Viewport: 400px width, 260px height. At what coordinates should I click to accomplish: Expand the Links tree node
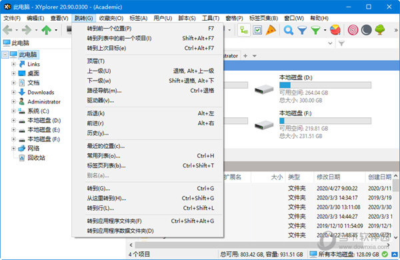[x=13, y=64]
